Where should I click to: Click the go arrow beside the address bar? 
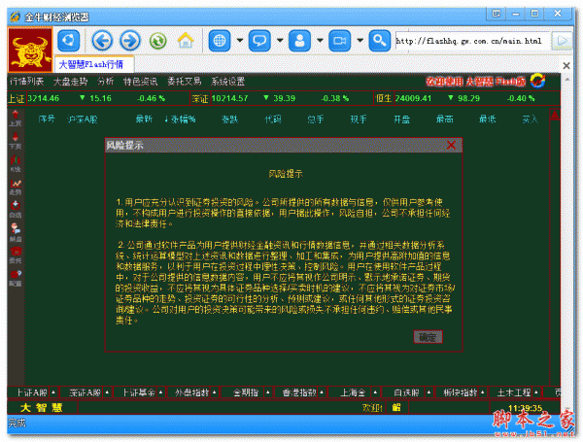coord(563,41)
